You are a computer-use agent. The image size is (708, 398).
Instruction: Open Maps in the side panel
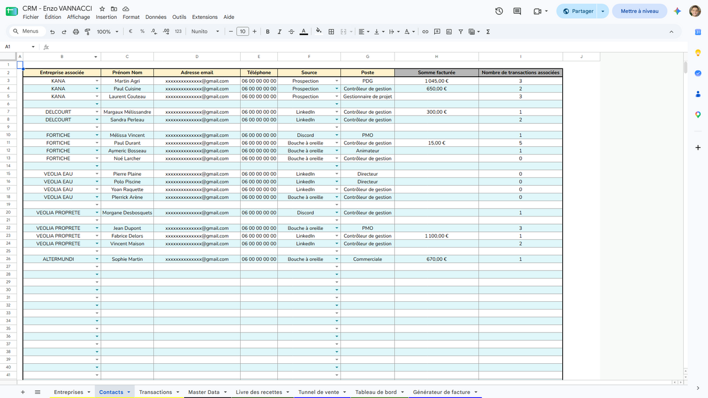[x=698, y=114]
